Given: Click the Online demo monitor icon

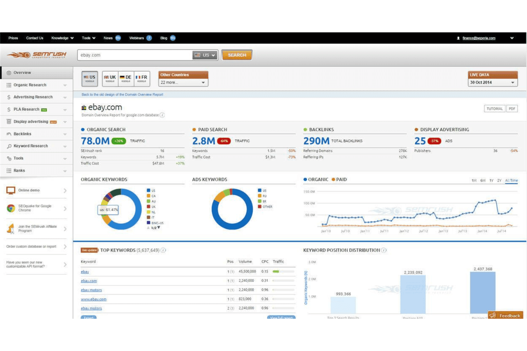Looking at the screenshot, I should click(11, 190).
